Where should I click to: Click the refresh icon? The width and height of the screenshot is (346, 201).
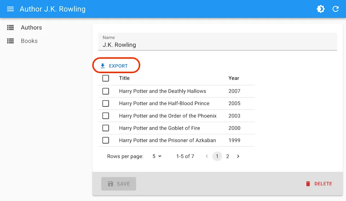pos(336,9)
